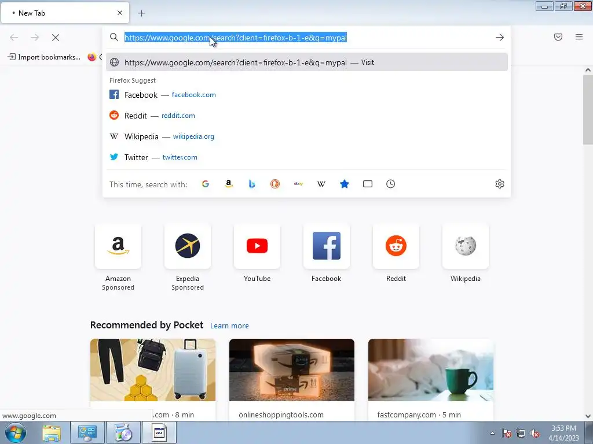Click Learn more beside Recommended by Pocket
The width and height of the screenshot is (593, 444).
[229, 326]
